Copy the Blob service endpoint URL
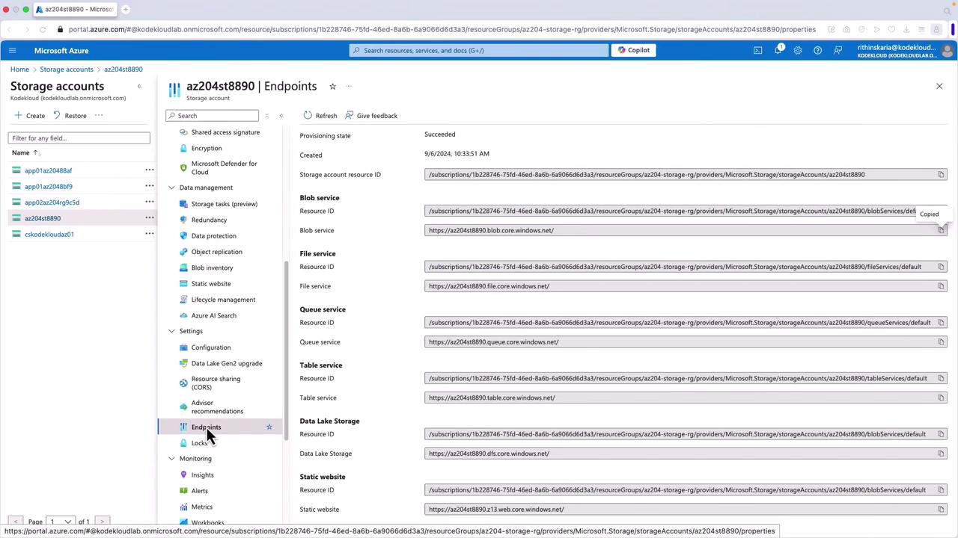Viewport: 958px width, 538px height. [941, 230]
